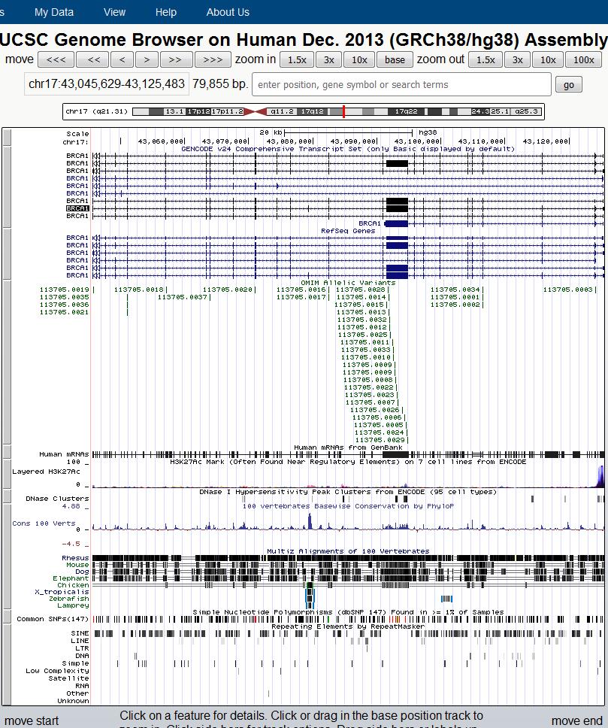The height and width of the screenshot is (728, 608).
Task: Click the large black BRCA1 exon in the second GENCODE row
Action: click(397, 163)
